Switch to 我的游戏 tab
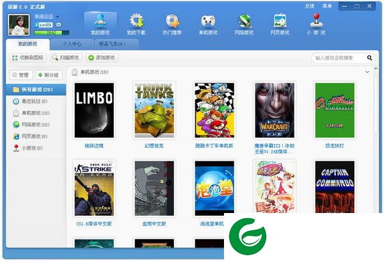This screenshot has height=261, width=384. tap(28, 44)
